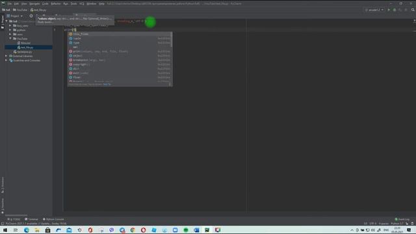Screen dimensions: 416x234
Task: Click the green Run button
Action: point(389,10)
